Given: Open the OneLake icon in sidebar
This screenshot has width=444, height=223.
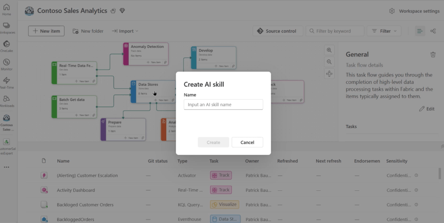Looking at the screenshot, I should [x=7, y=44].
